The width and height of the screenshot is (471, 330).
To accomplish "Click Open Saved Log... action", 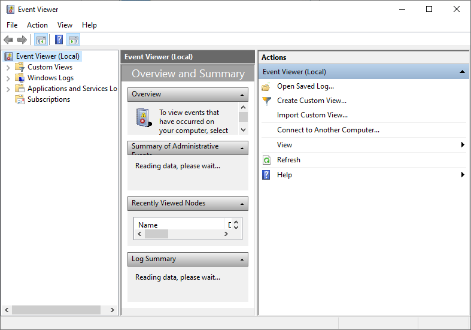I will coord(305,86).
